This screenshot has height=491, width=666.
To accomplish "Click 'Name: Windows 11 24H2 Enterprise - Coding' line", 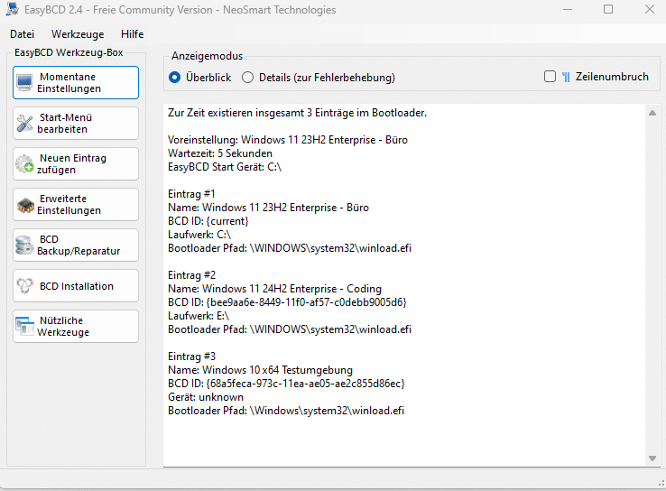I will (x=275, y=289).
